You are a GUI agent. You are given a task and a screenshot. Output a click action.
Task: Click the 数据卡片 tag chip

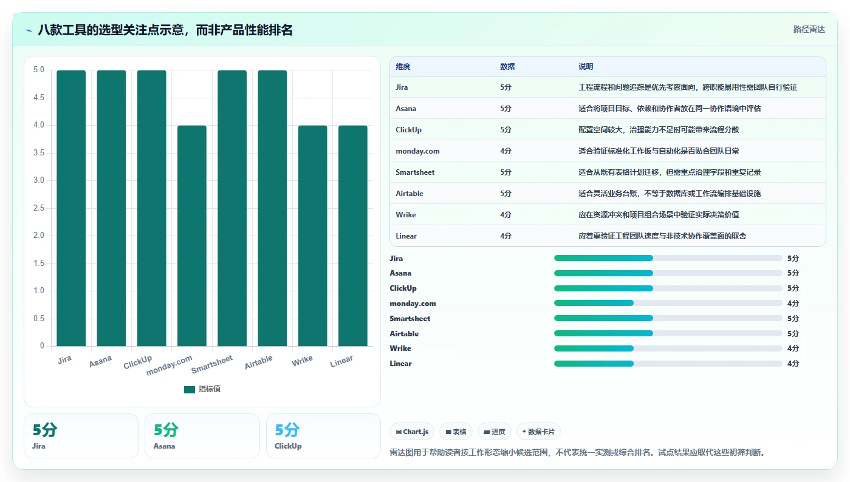tap(538, 432)
